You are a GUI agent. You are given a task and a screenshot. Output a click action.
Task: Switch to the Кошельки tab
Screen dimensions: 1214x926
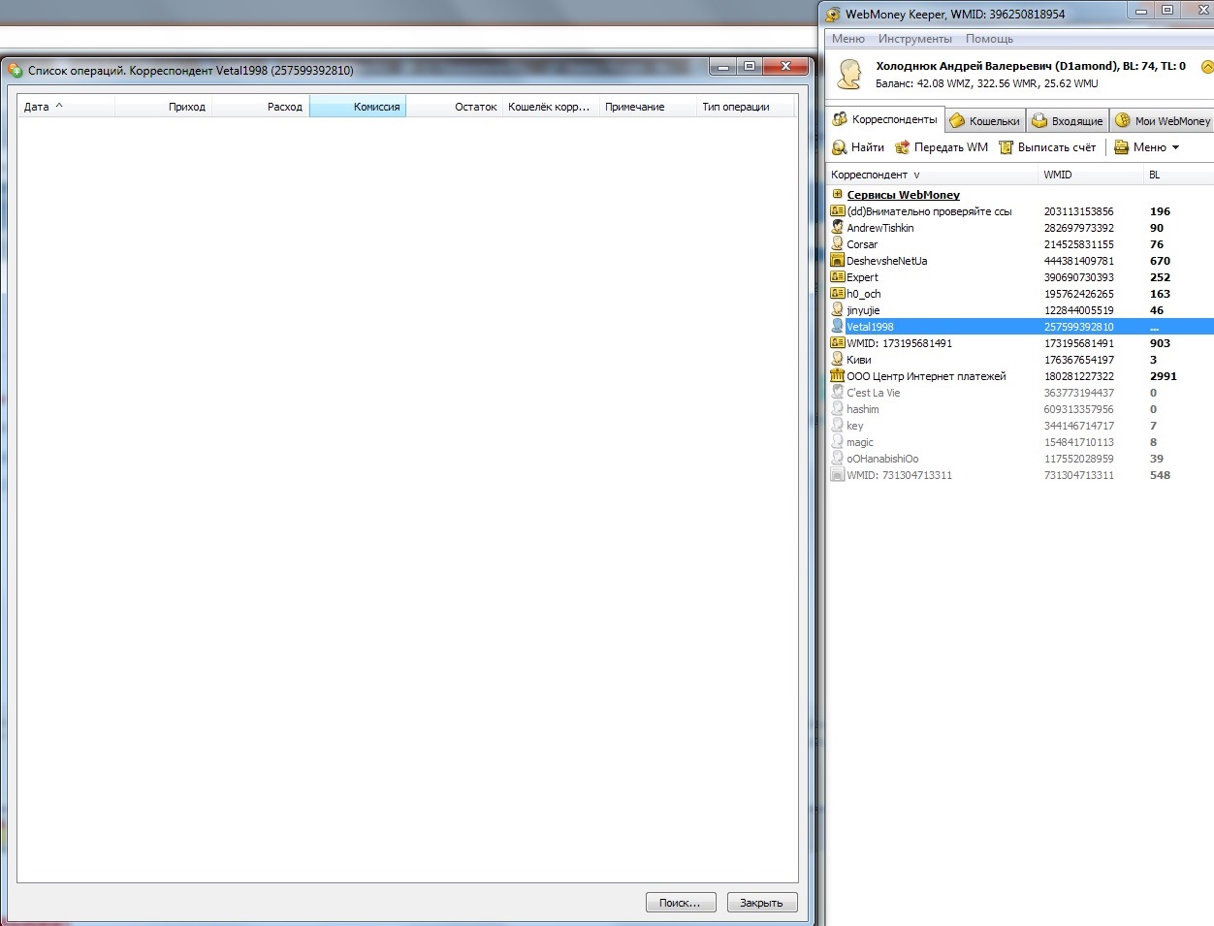[x=985, y=121]
